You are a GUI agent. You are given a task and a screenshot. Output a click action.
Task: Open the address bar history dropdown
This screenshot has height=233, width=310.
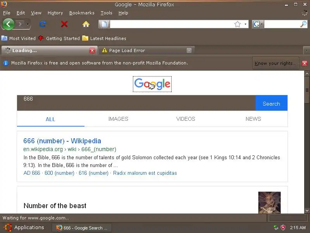point(245,24)
